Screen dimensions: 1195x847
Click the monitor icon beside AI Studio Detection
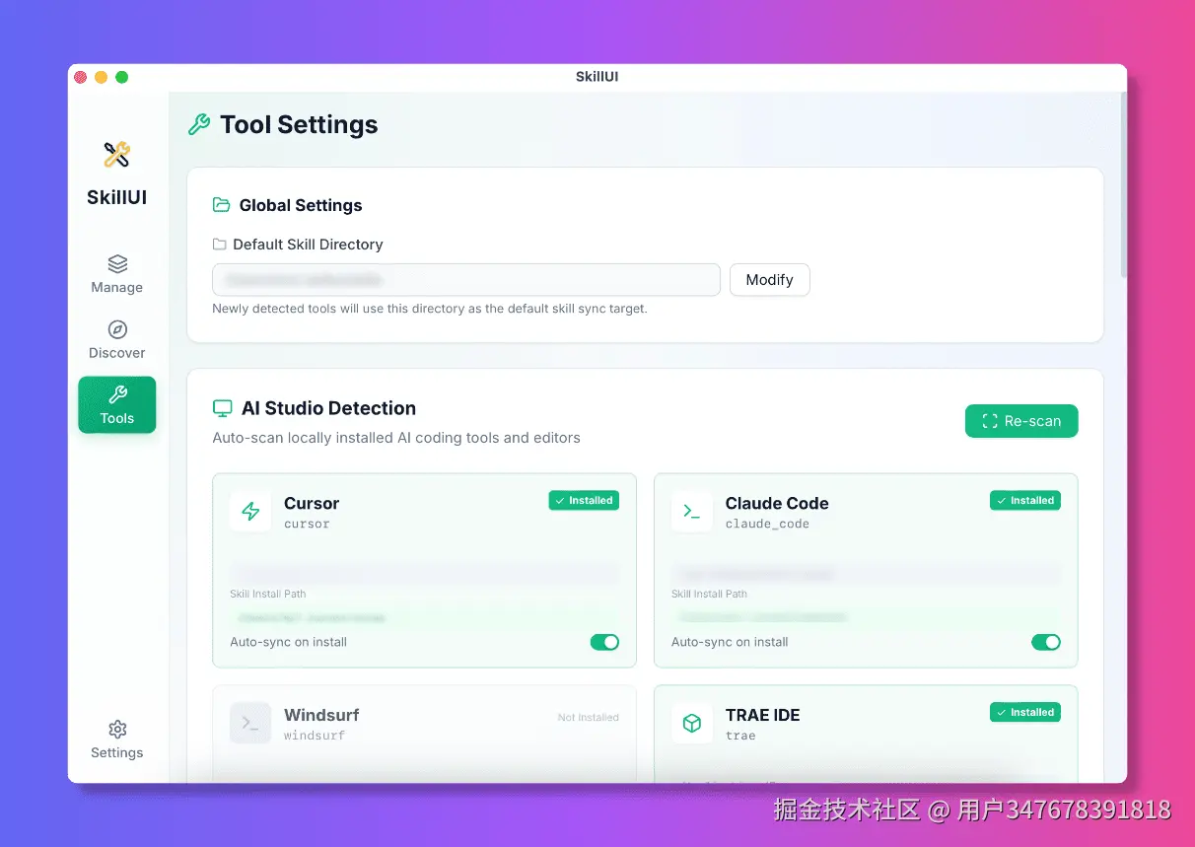(x=223, y=408)
